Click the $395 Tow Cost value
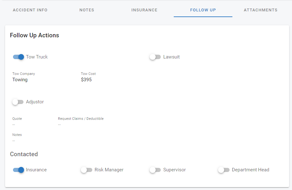Viewport: 292px width, 190px height. click(x=86, y=80)
